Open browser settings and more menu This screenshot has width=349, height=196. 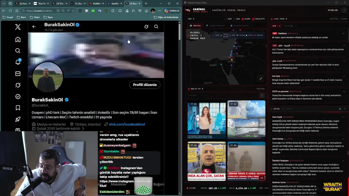click(x=159, y=11)
